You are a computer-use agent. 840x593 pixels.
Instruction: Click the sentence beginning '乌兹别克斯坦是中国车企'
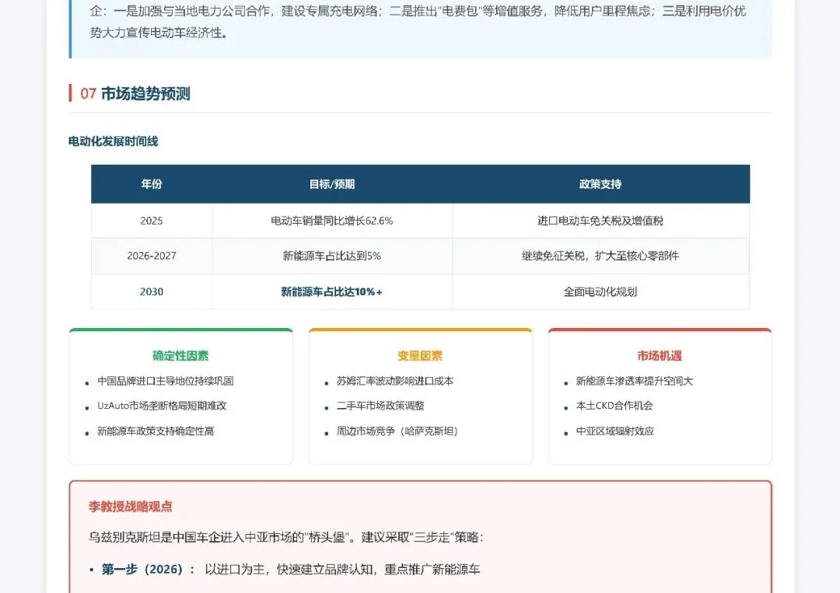[x=286, y=537]
